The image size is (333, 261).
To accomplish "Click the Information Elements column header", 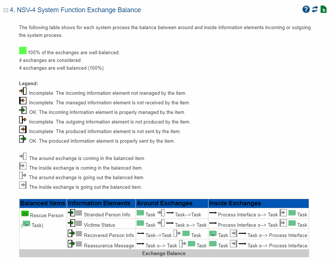I will point(99,203).
